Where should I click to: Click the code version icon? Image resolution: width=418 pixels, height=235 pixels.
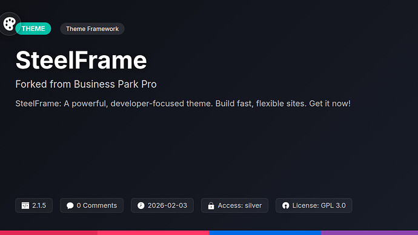tap(25, 205)
